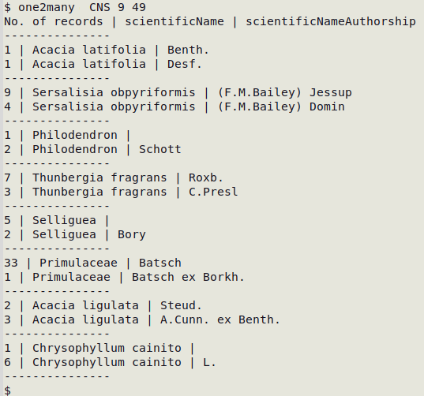Image resolution: width=424 pixels, height=396 pixels.
Task: Click the No. of records header
Action: click(x=54, y=21)
